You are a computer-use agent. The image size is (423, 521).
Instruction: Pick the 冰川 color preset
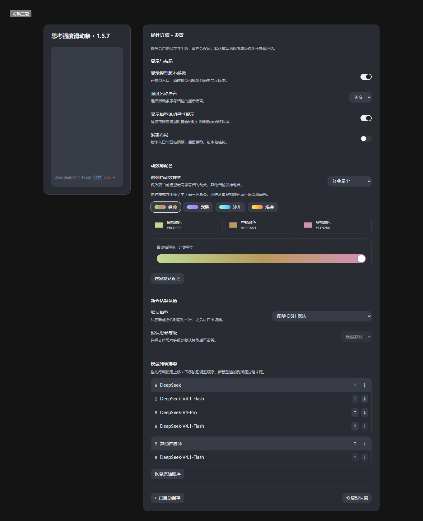[x=230, y=207]
